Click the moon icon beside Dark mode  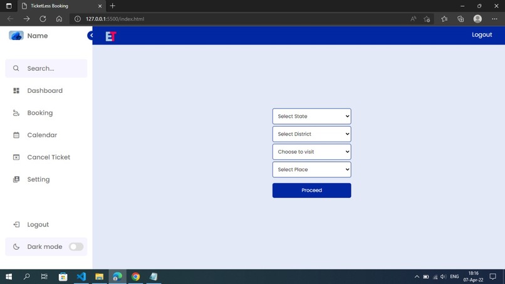coord(16,246)
